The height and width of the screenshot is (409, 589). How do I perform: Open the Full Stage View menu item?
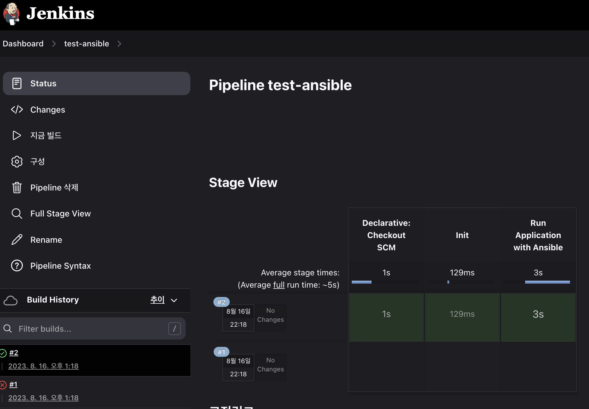click(x=60, y=214)
